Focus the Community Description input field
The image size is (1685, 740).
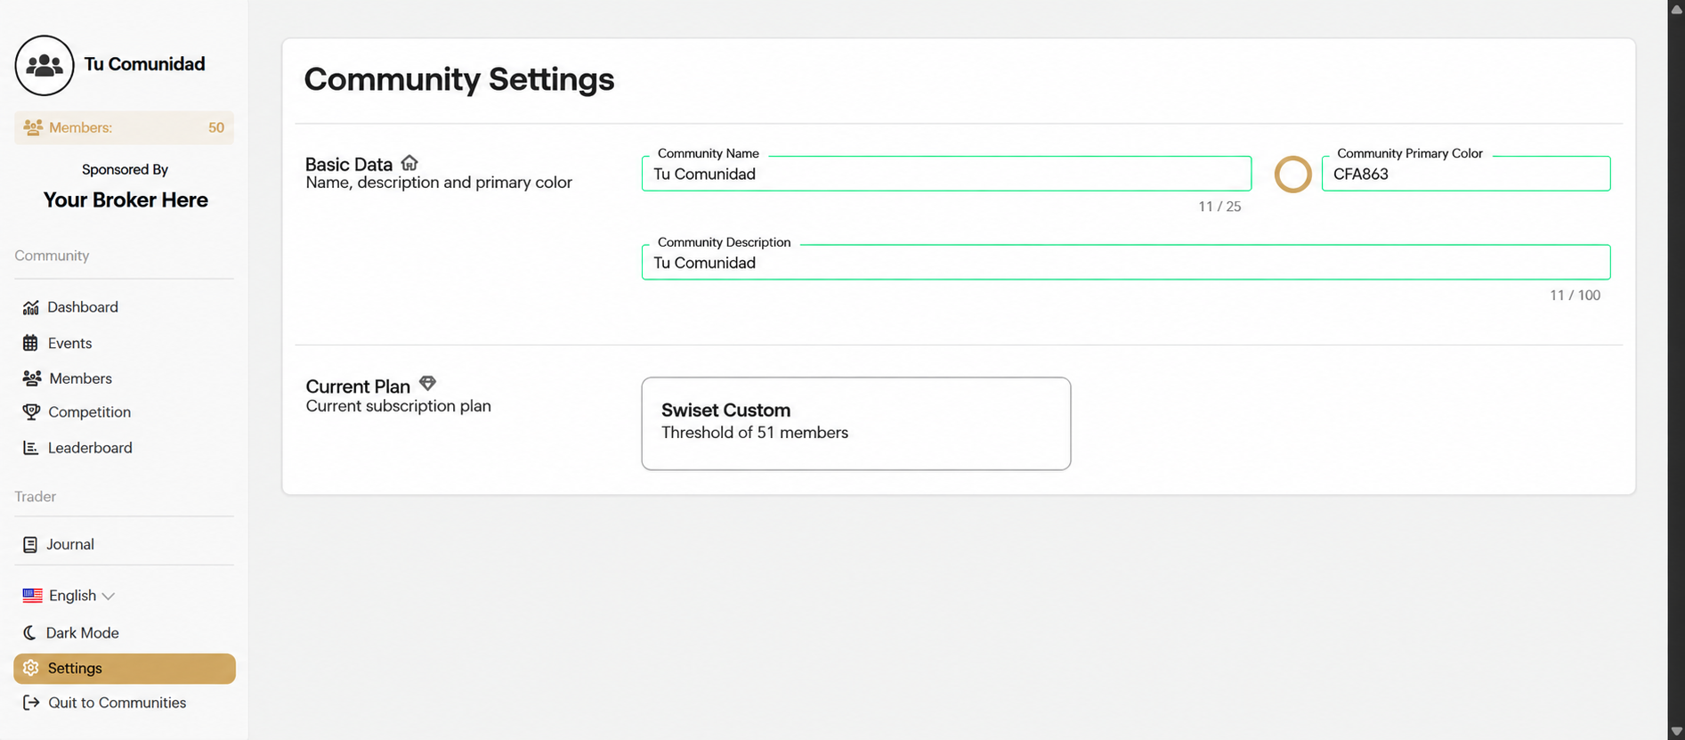(1125, 263)
